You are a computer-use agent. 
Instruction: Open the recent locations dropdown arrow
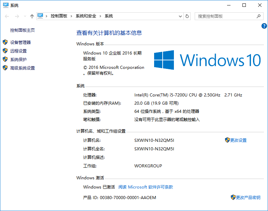click(25, 16)
